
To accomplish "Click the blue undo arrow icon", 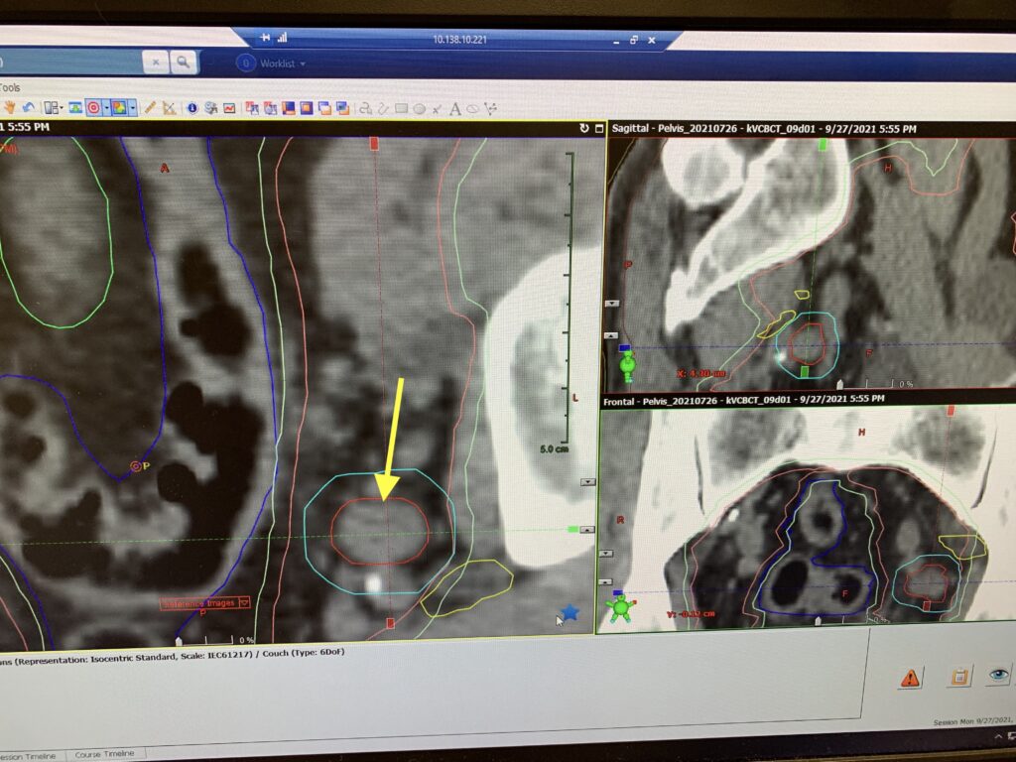I will [x=28, y=107].
